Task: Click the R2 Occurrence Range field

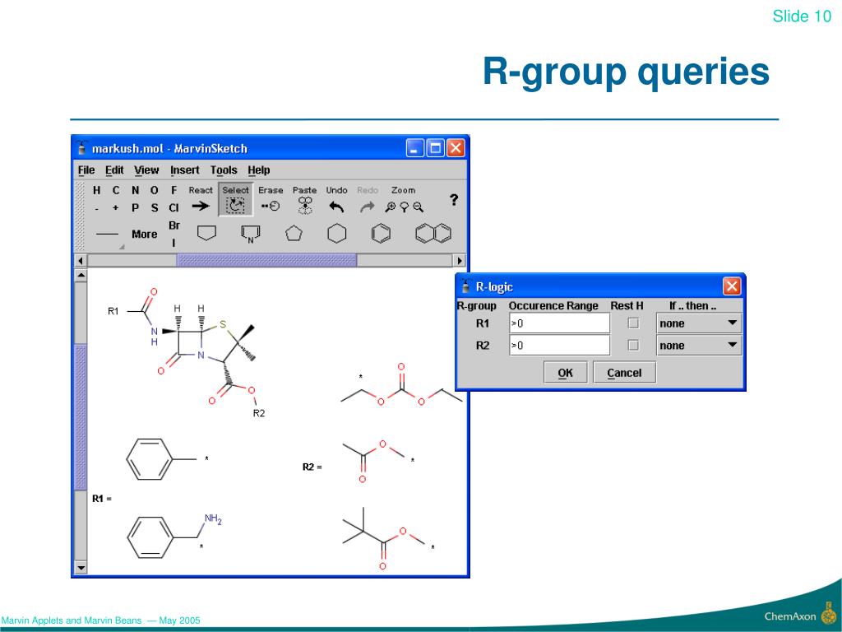Action: (559, 345)
